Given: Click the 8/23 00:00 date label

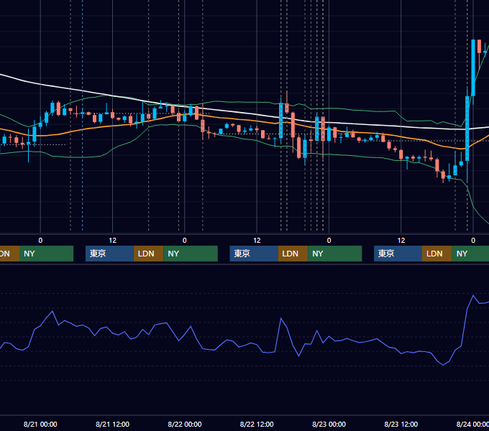Looking at the screenshot, I should (x=329, y=424).
